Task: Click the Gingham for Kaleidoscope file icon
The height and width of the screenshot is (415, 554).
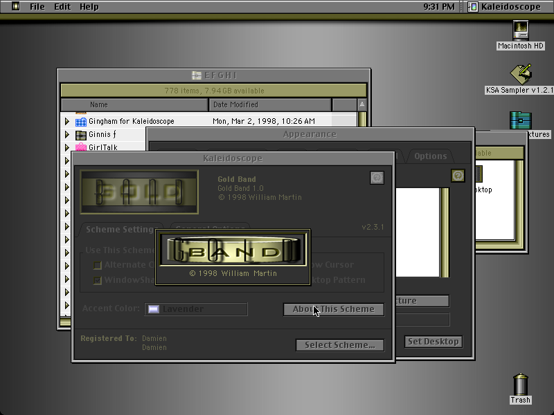Action: tap(81, 122)
